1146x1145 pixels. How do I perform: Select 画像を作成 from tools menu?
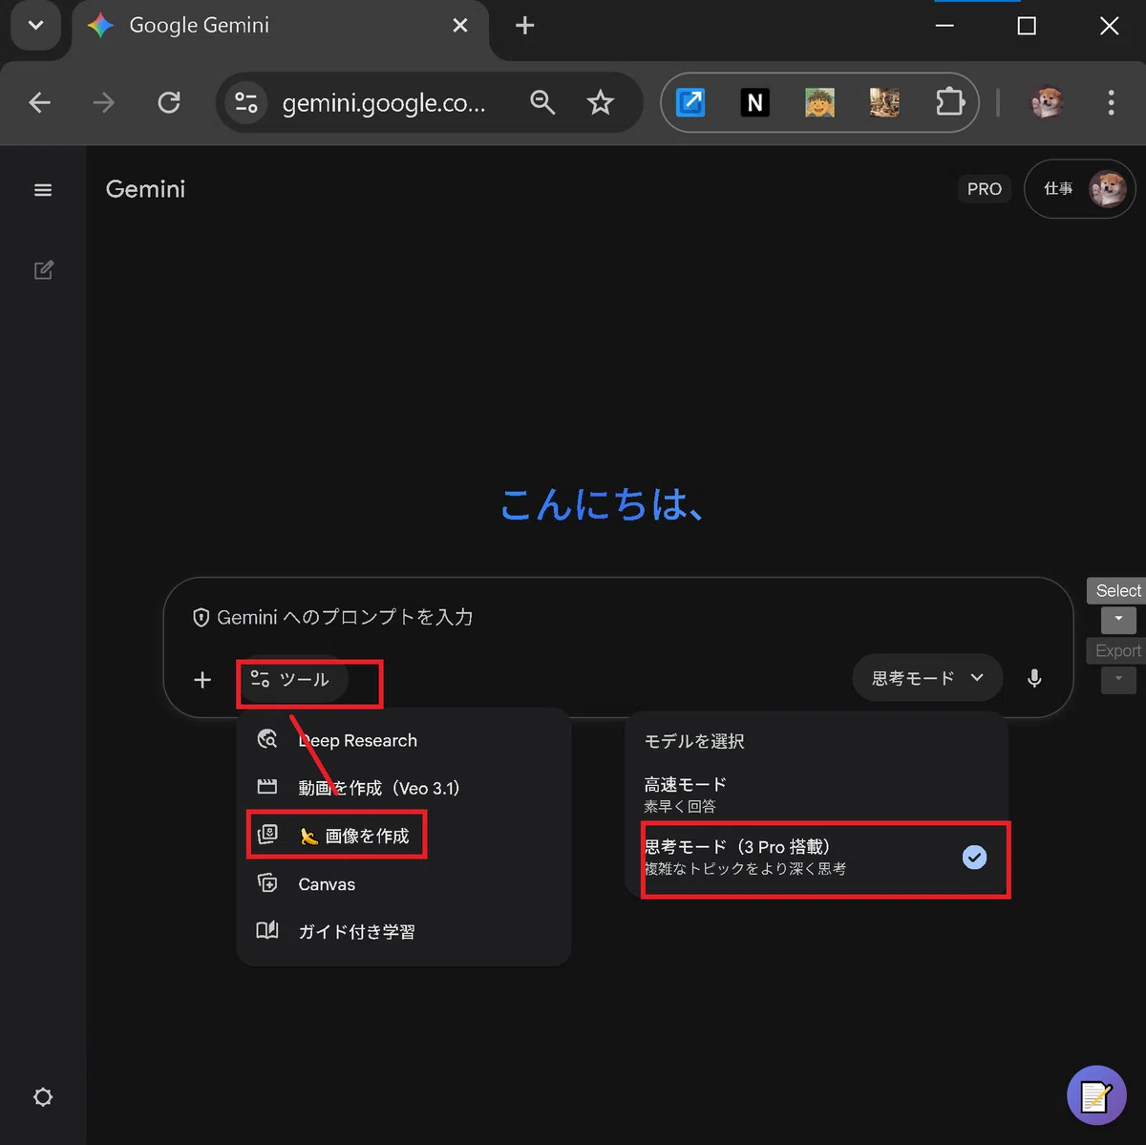coord(403,836)
